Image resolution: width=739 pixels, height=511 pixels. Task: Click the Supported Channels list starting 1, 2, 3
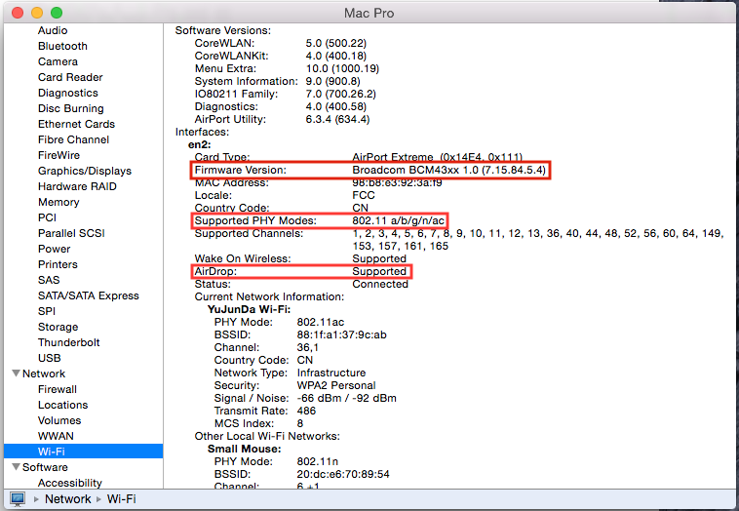(538, 240)
